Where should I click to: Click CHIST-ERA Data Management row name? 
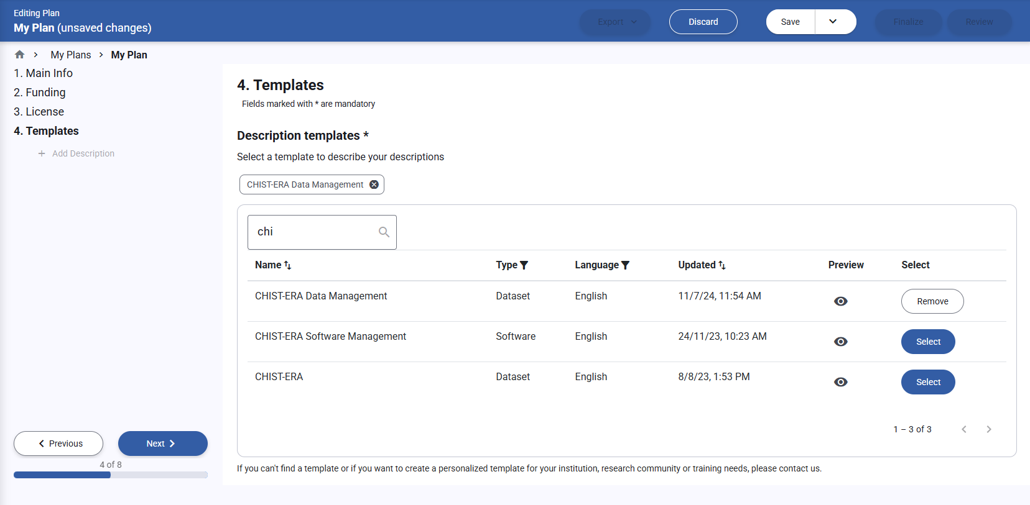point(321,296)
